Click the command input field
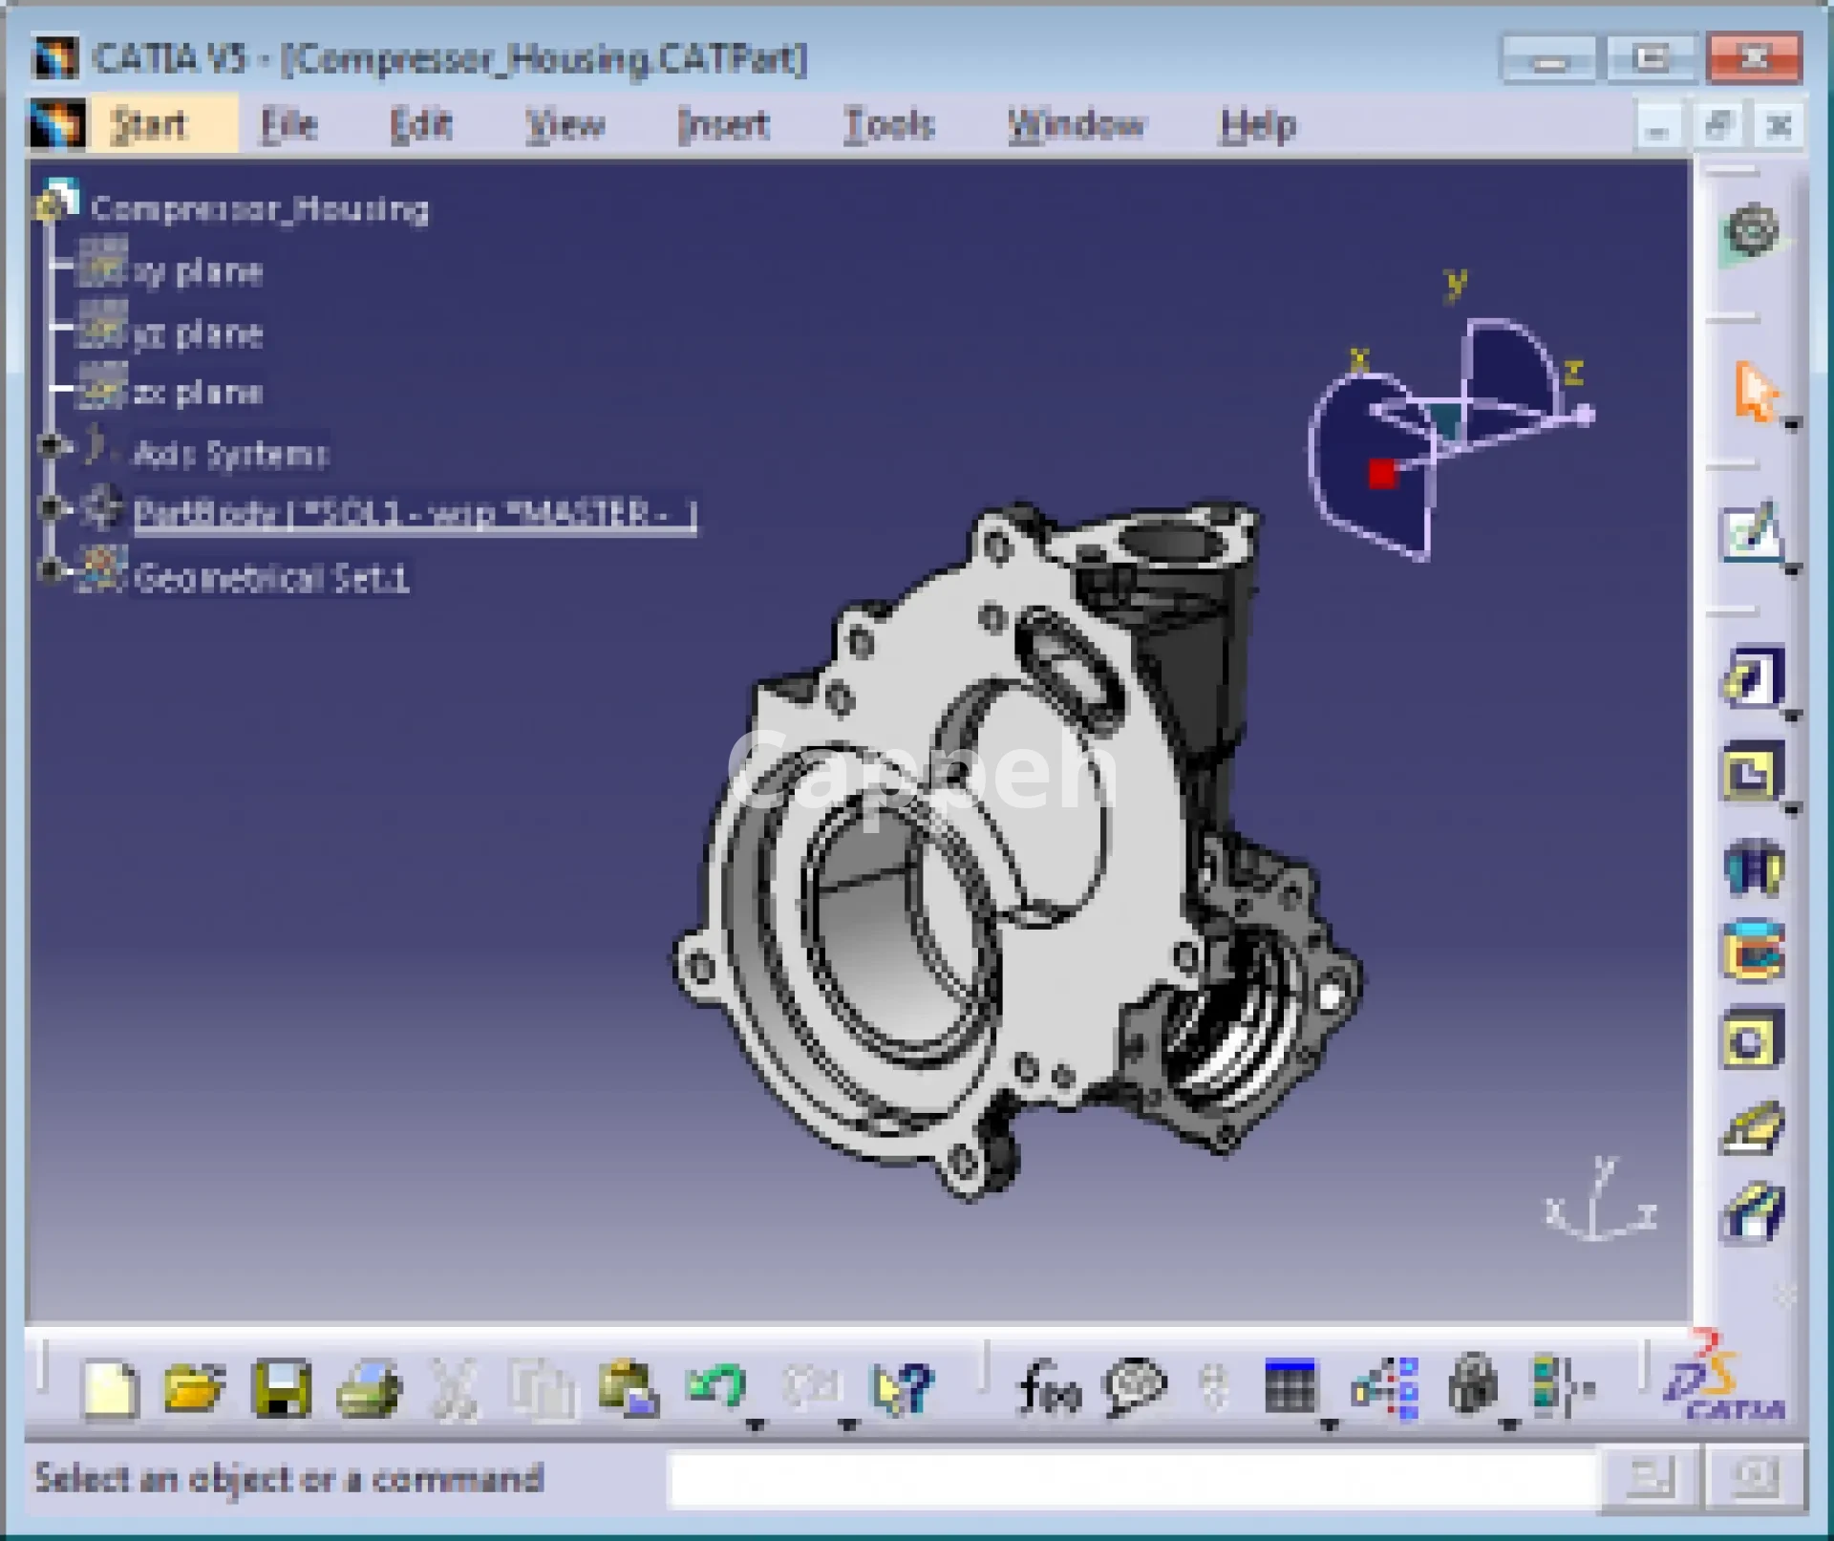This screenshot has height=1541, width=1834. [x=1132, y=1479]
